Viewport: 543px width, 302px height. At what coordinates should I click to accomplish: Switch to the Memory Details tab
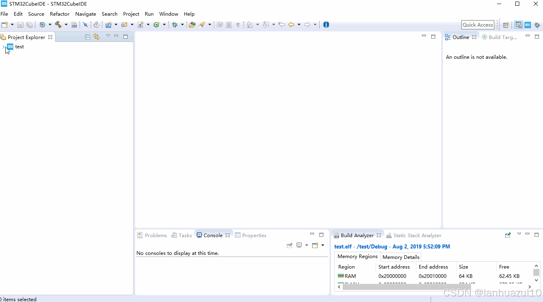pyautogui.click(x=401, y=257)
